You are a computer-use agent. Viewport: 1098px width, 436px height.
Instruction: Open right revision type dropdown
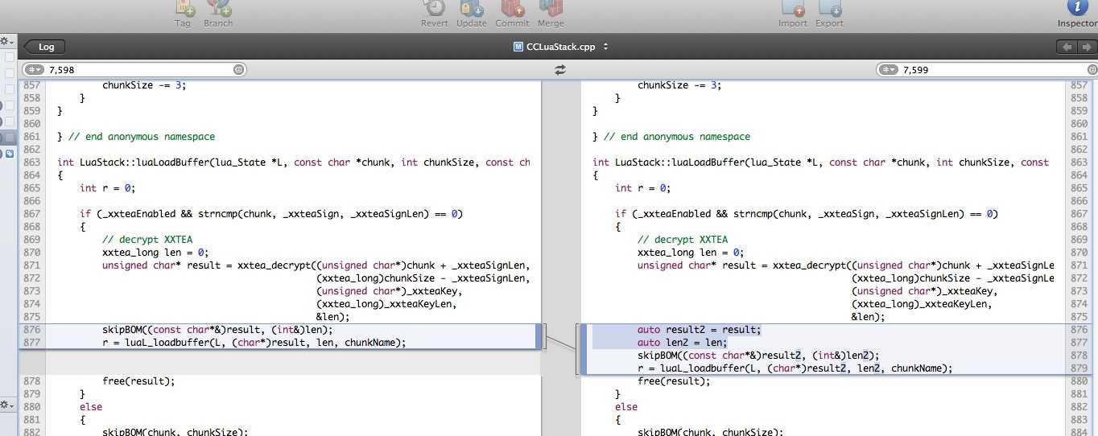click(x=890, y=70)
